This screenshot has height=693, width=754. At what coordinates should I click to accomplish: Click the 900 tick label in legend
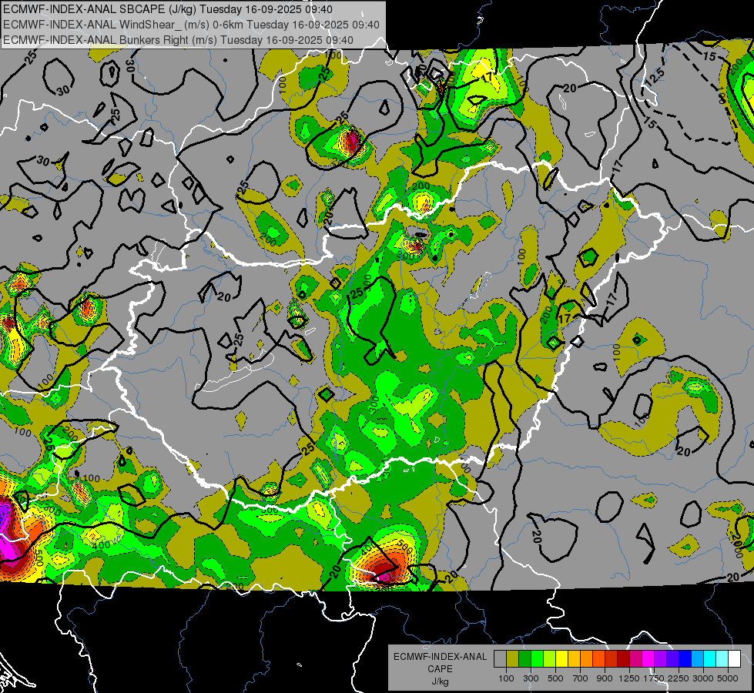(x=605, y=678)
